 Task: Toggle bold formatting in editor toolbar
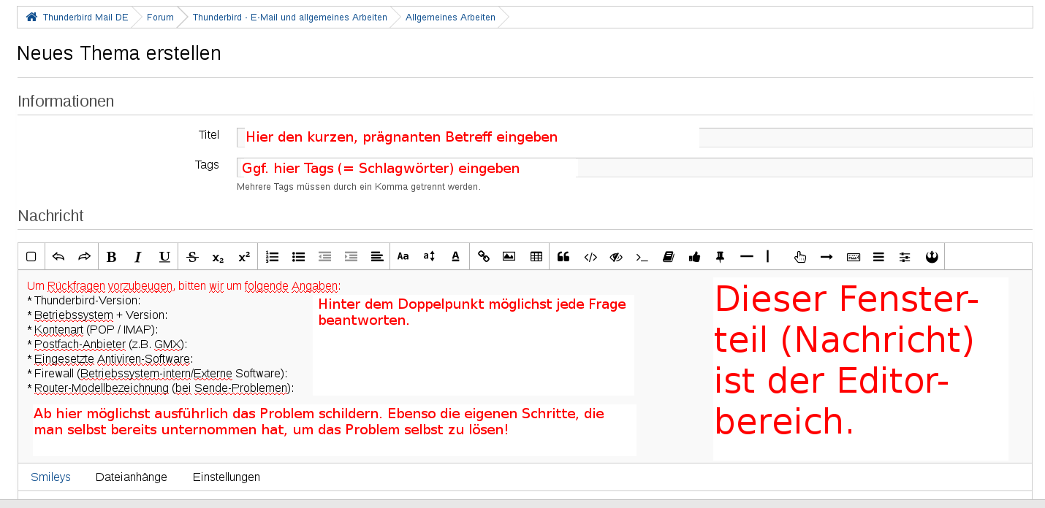(x=111, y=256)
